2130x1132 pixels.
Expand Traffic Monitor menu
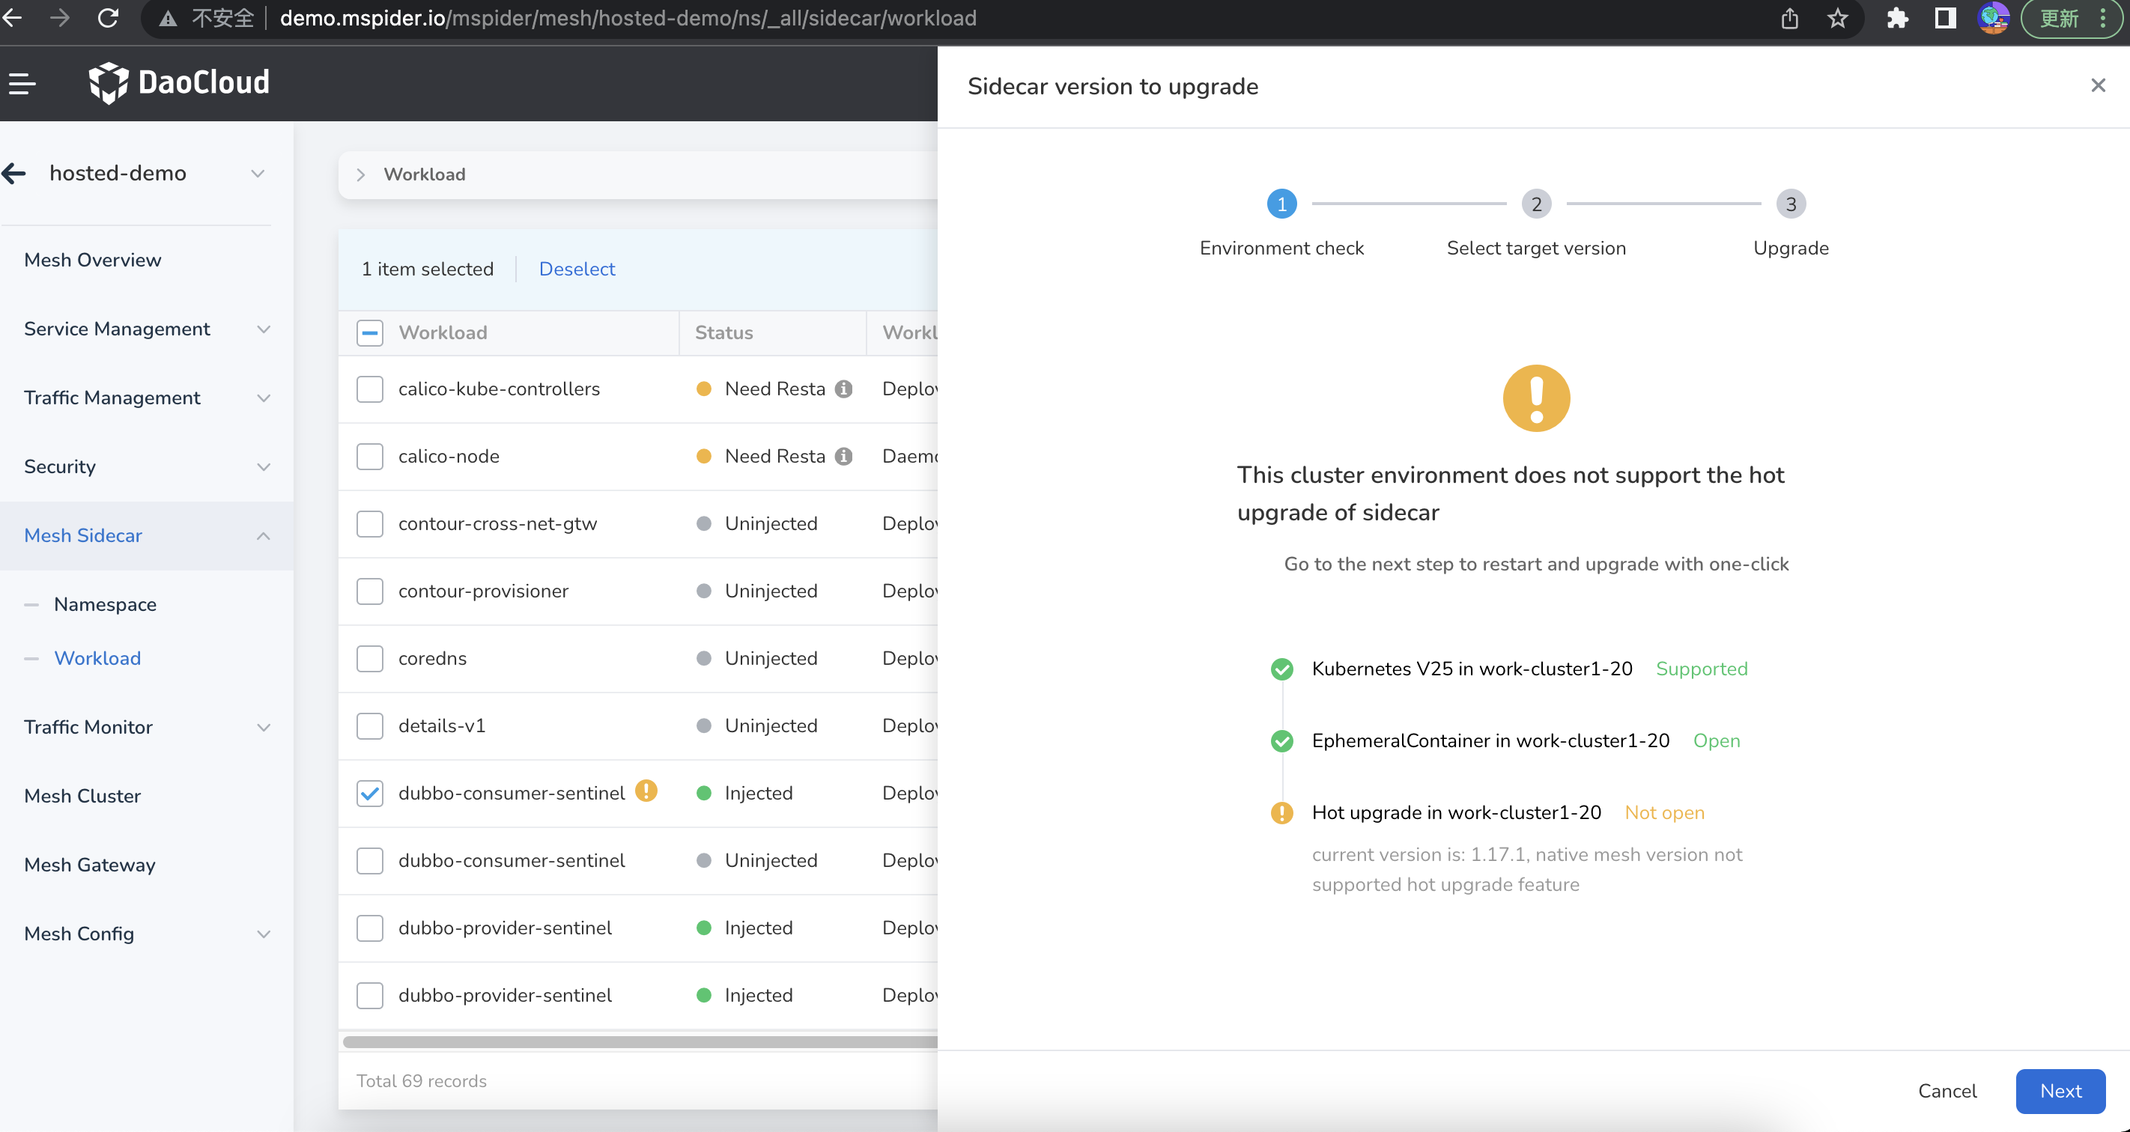pos(148,727)
